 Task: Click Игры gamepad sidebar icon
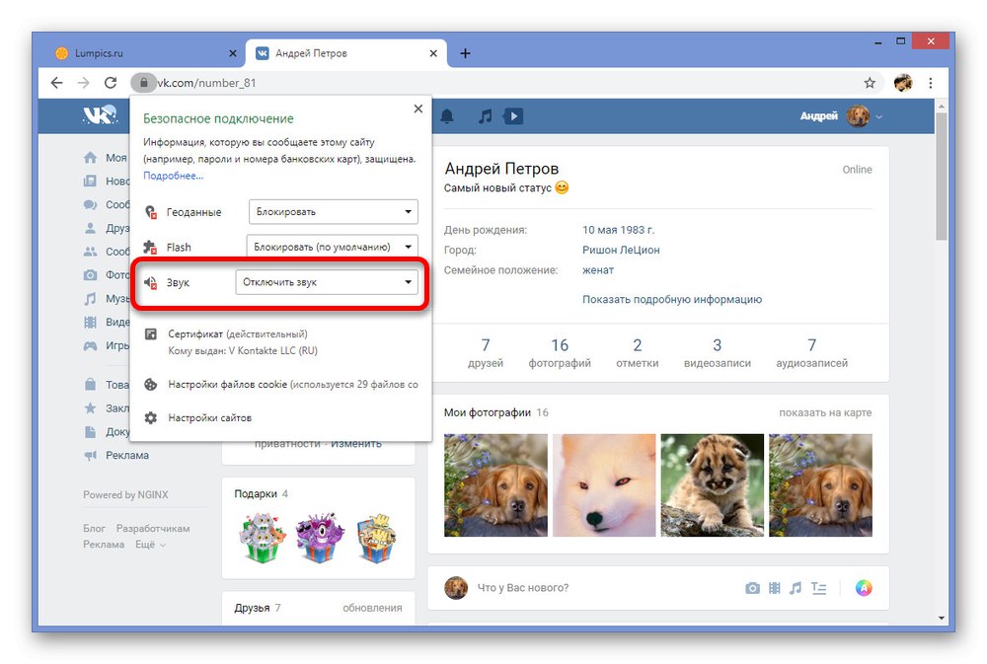point(90,345)
